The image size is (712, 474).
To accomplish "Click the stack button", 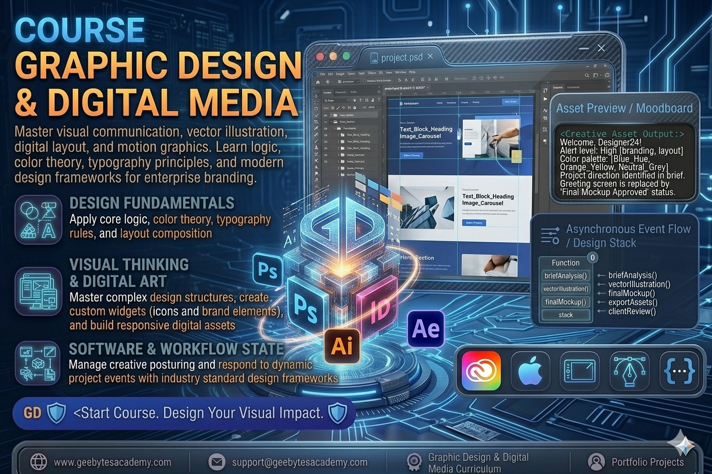I will click(566, 315).
